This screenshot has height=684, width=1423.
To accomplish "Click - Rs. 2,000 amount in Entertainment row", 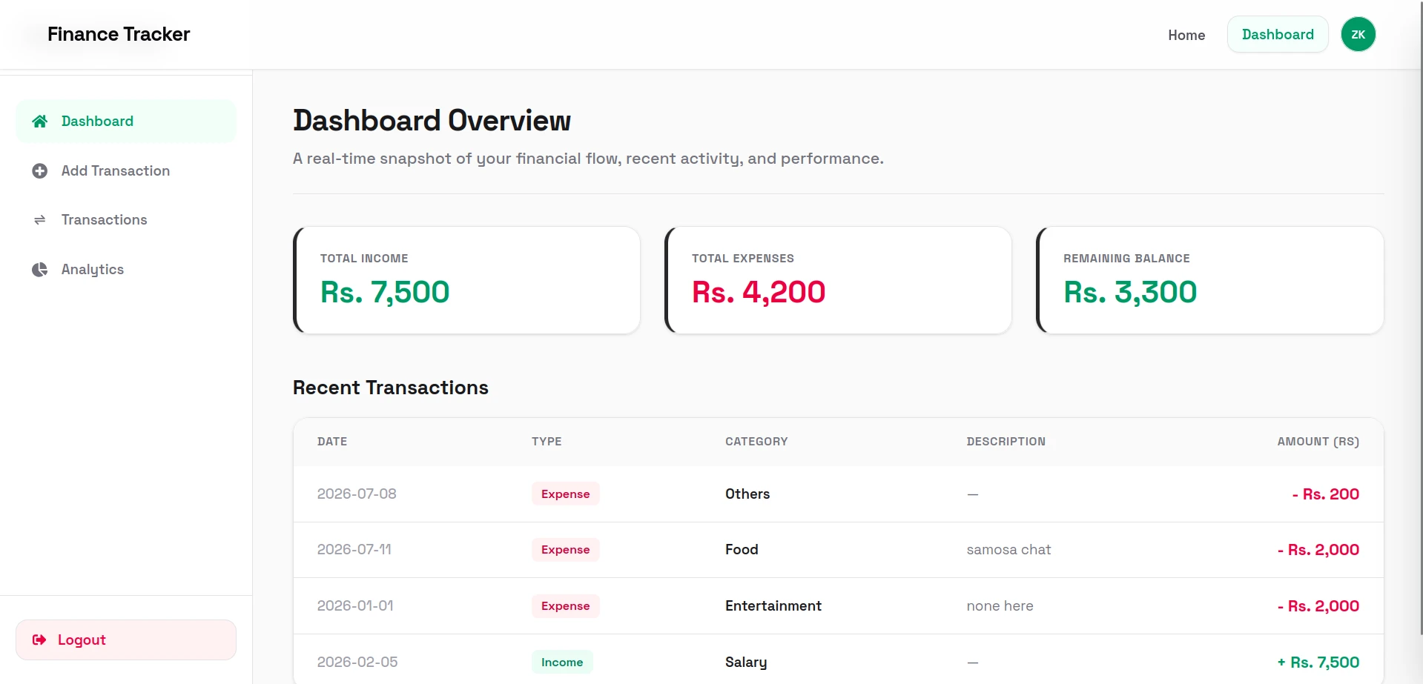I will [x=1318, y=606].
